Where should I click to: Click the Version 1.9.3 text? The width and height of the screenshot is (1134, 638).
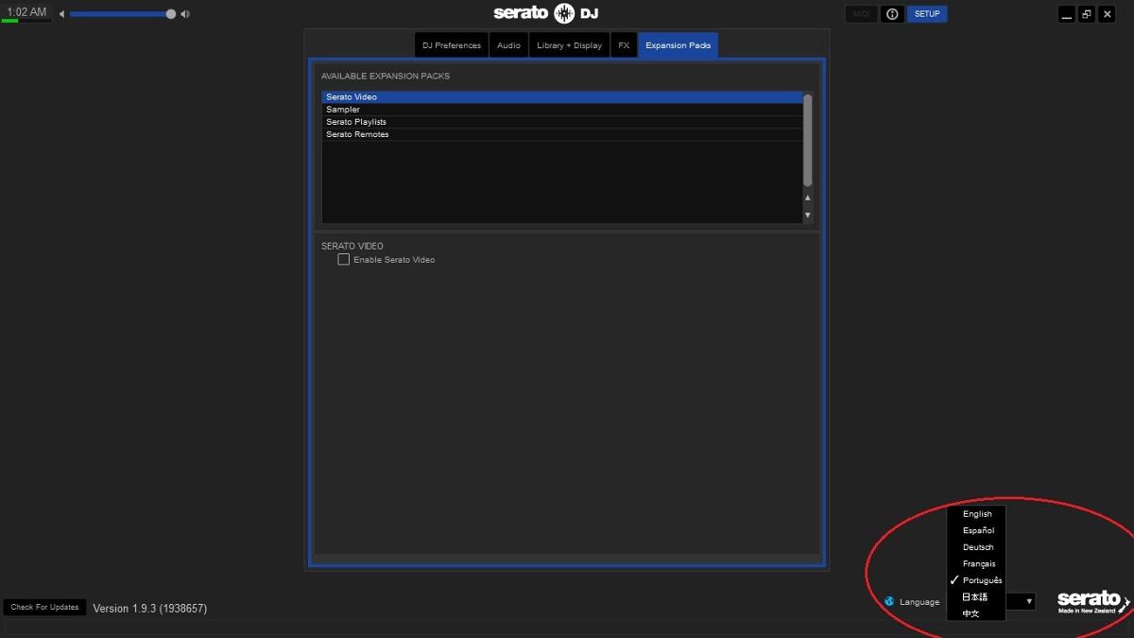(149, 608)
